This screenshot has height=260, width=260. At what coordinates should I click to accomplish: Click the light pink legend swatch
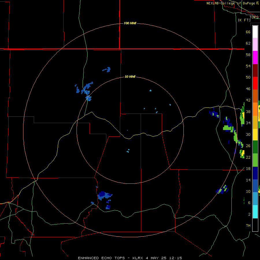pos(255,44)
